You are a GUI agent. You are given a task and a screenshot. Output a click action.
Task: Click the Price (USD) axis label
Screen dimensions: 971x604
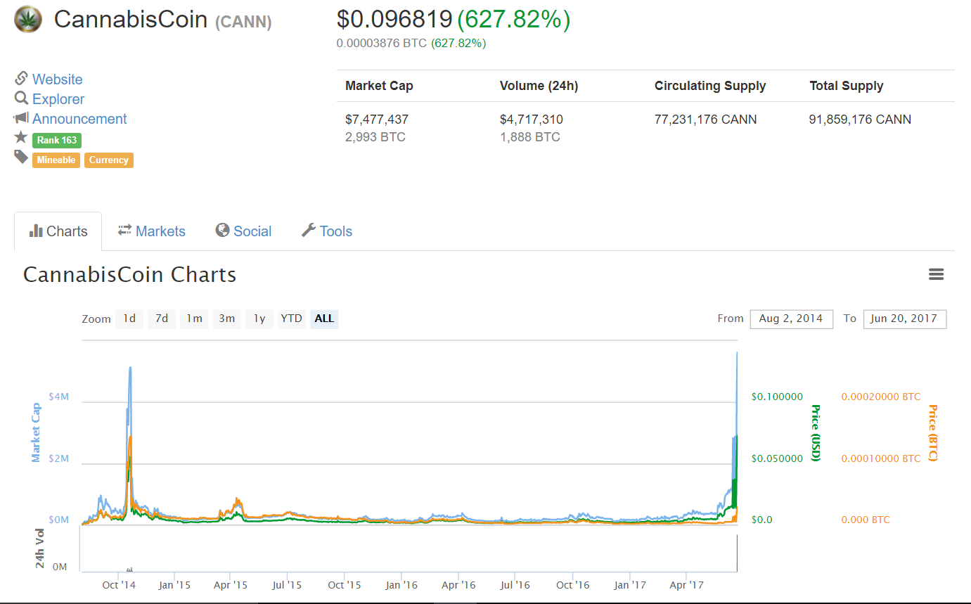tap(816, 432)
